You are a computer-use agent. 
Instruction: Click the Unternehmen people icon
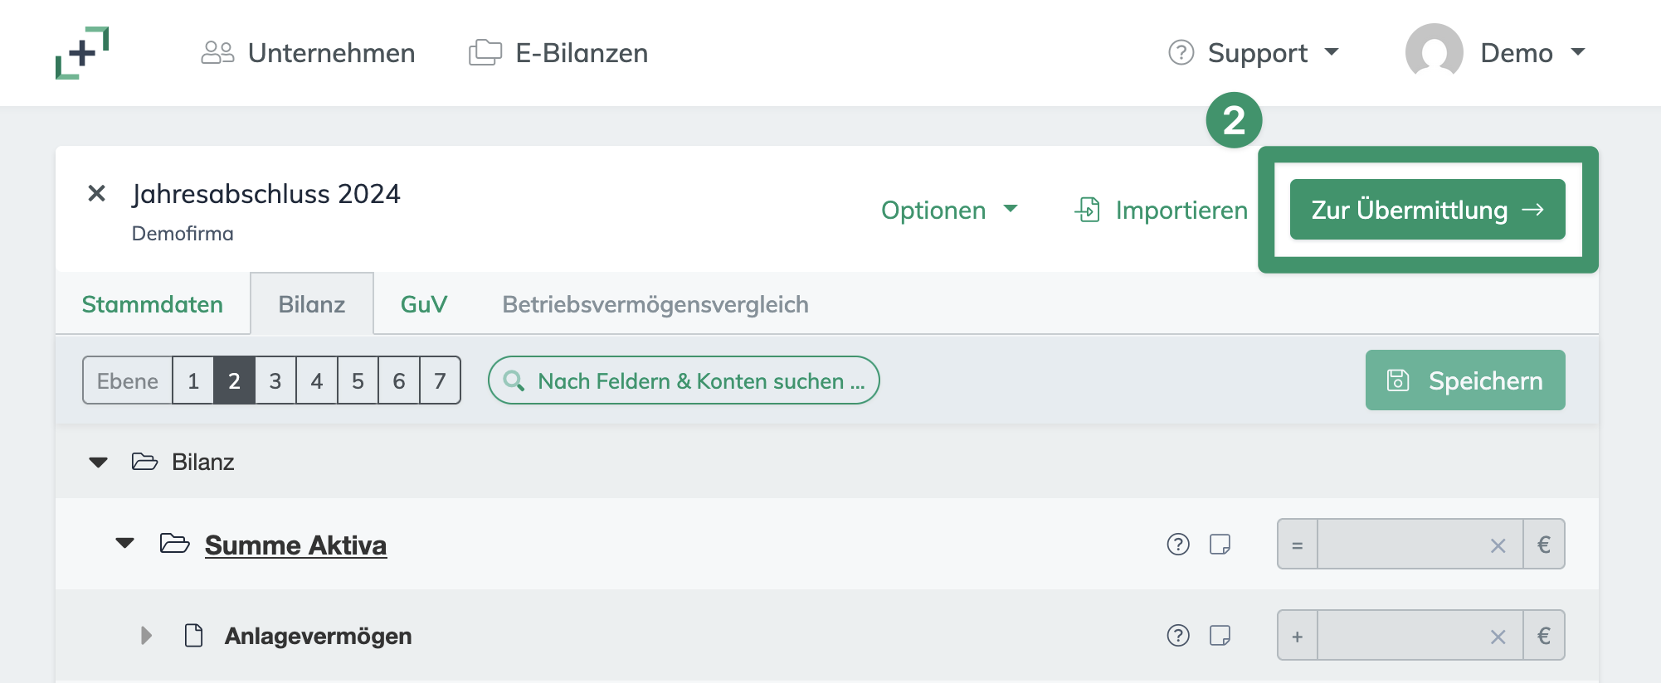(217, 52)
